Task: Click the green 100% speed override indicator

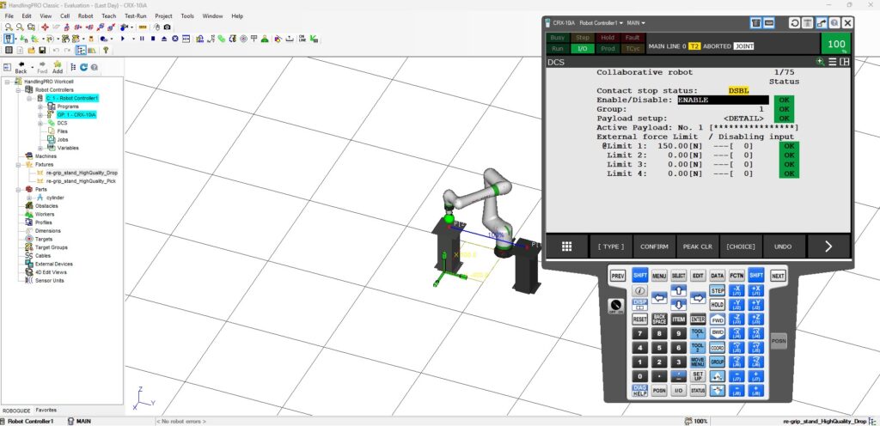Action: pos(836,44)
